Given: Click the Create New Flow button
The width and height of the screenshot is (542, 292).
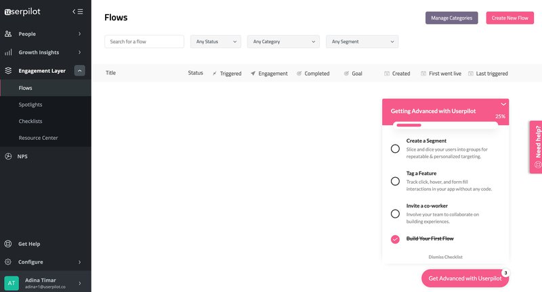Looking at the screenshot, I should (x=509, y=18).
